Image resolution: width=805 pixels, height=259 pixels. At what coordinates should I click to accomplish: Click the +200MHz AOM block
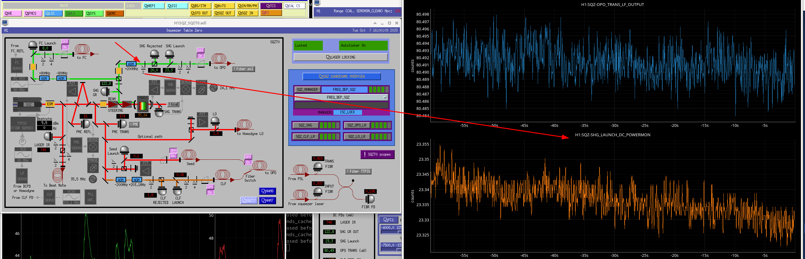point(131,64)
